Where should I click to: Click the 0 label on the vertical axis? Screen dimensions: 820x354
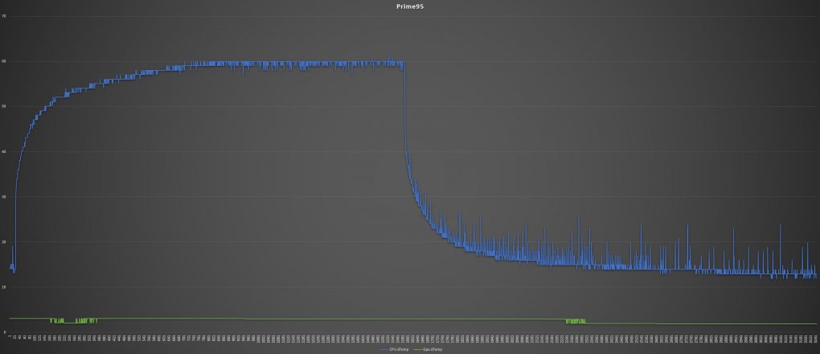4,332
